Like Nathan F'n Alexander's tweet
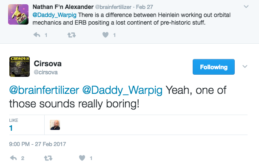Screen dimensions: 259x166 [105, 35]
